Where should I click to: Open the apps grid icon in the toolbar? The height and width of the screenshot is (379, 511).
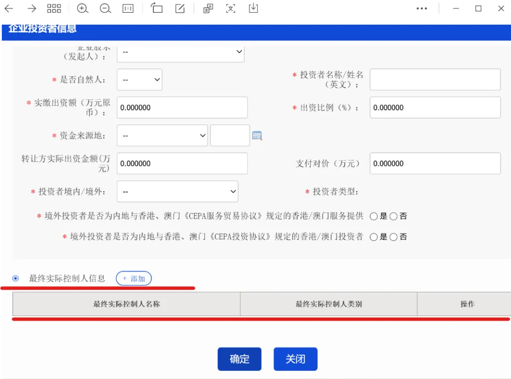pos(54,8)
